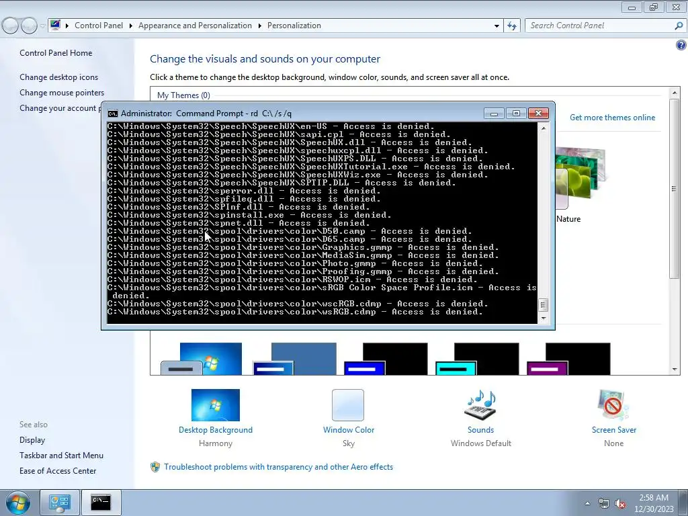Click the themes list scroll down arrow
Image resolution: width=688 pixels, height=516 pixels.
point(675,370)
